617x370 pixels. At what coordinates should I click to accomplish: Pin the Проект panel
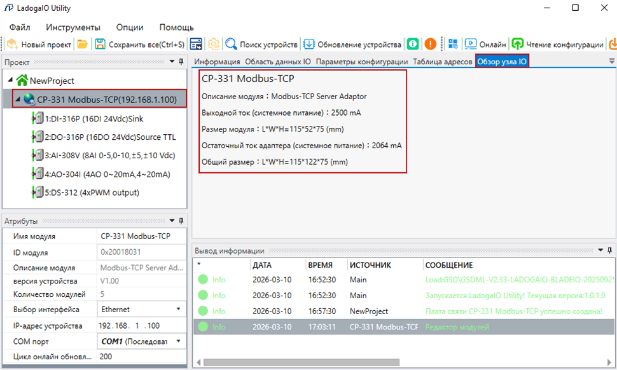[x=181, y=62]
